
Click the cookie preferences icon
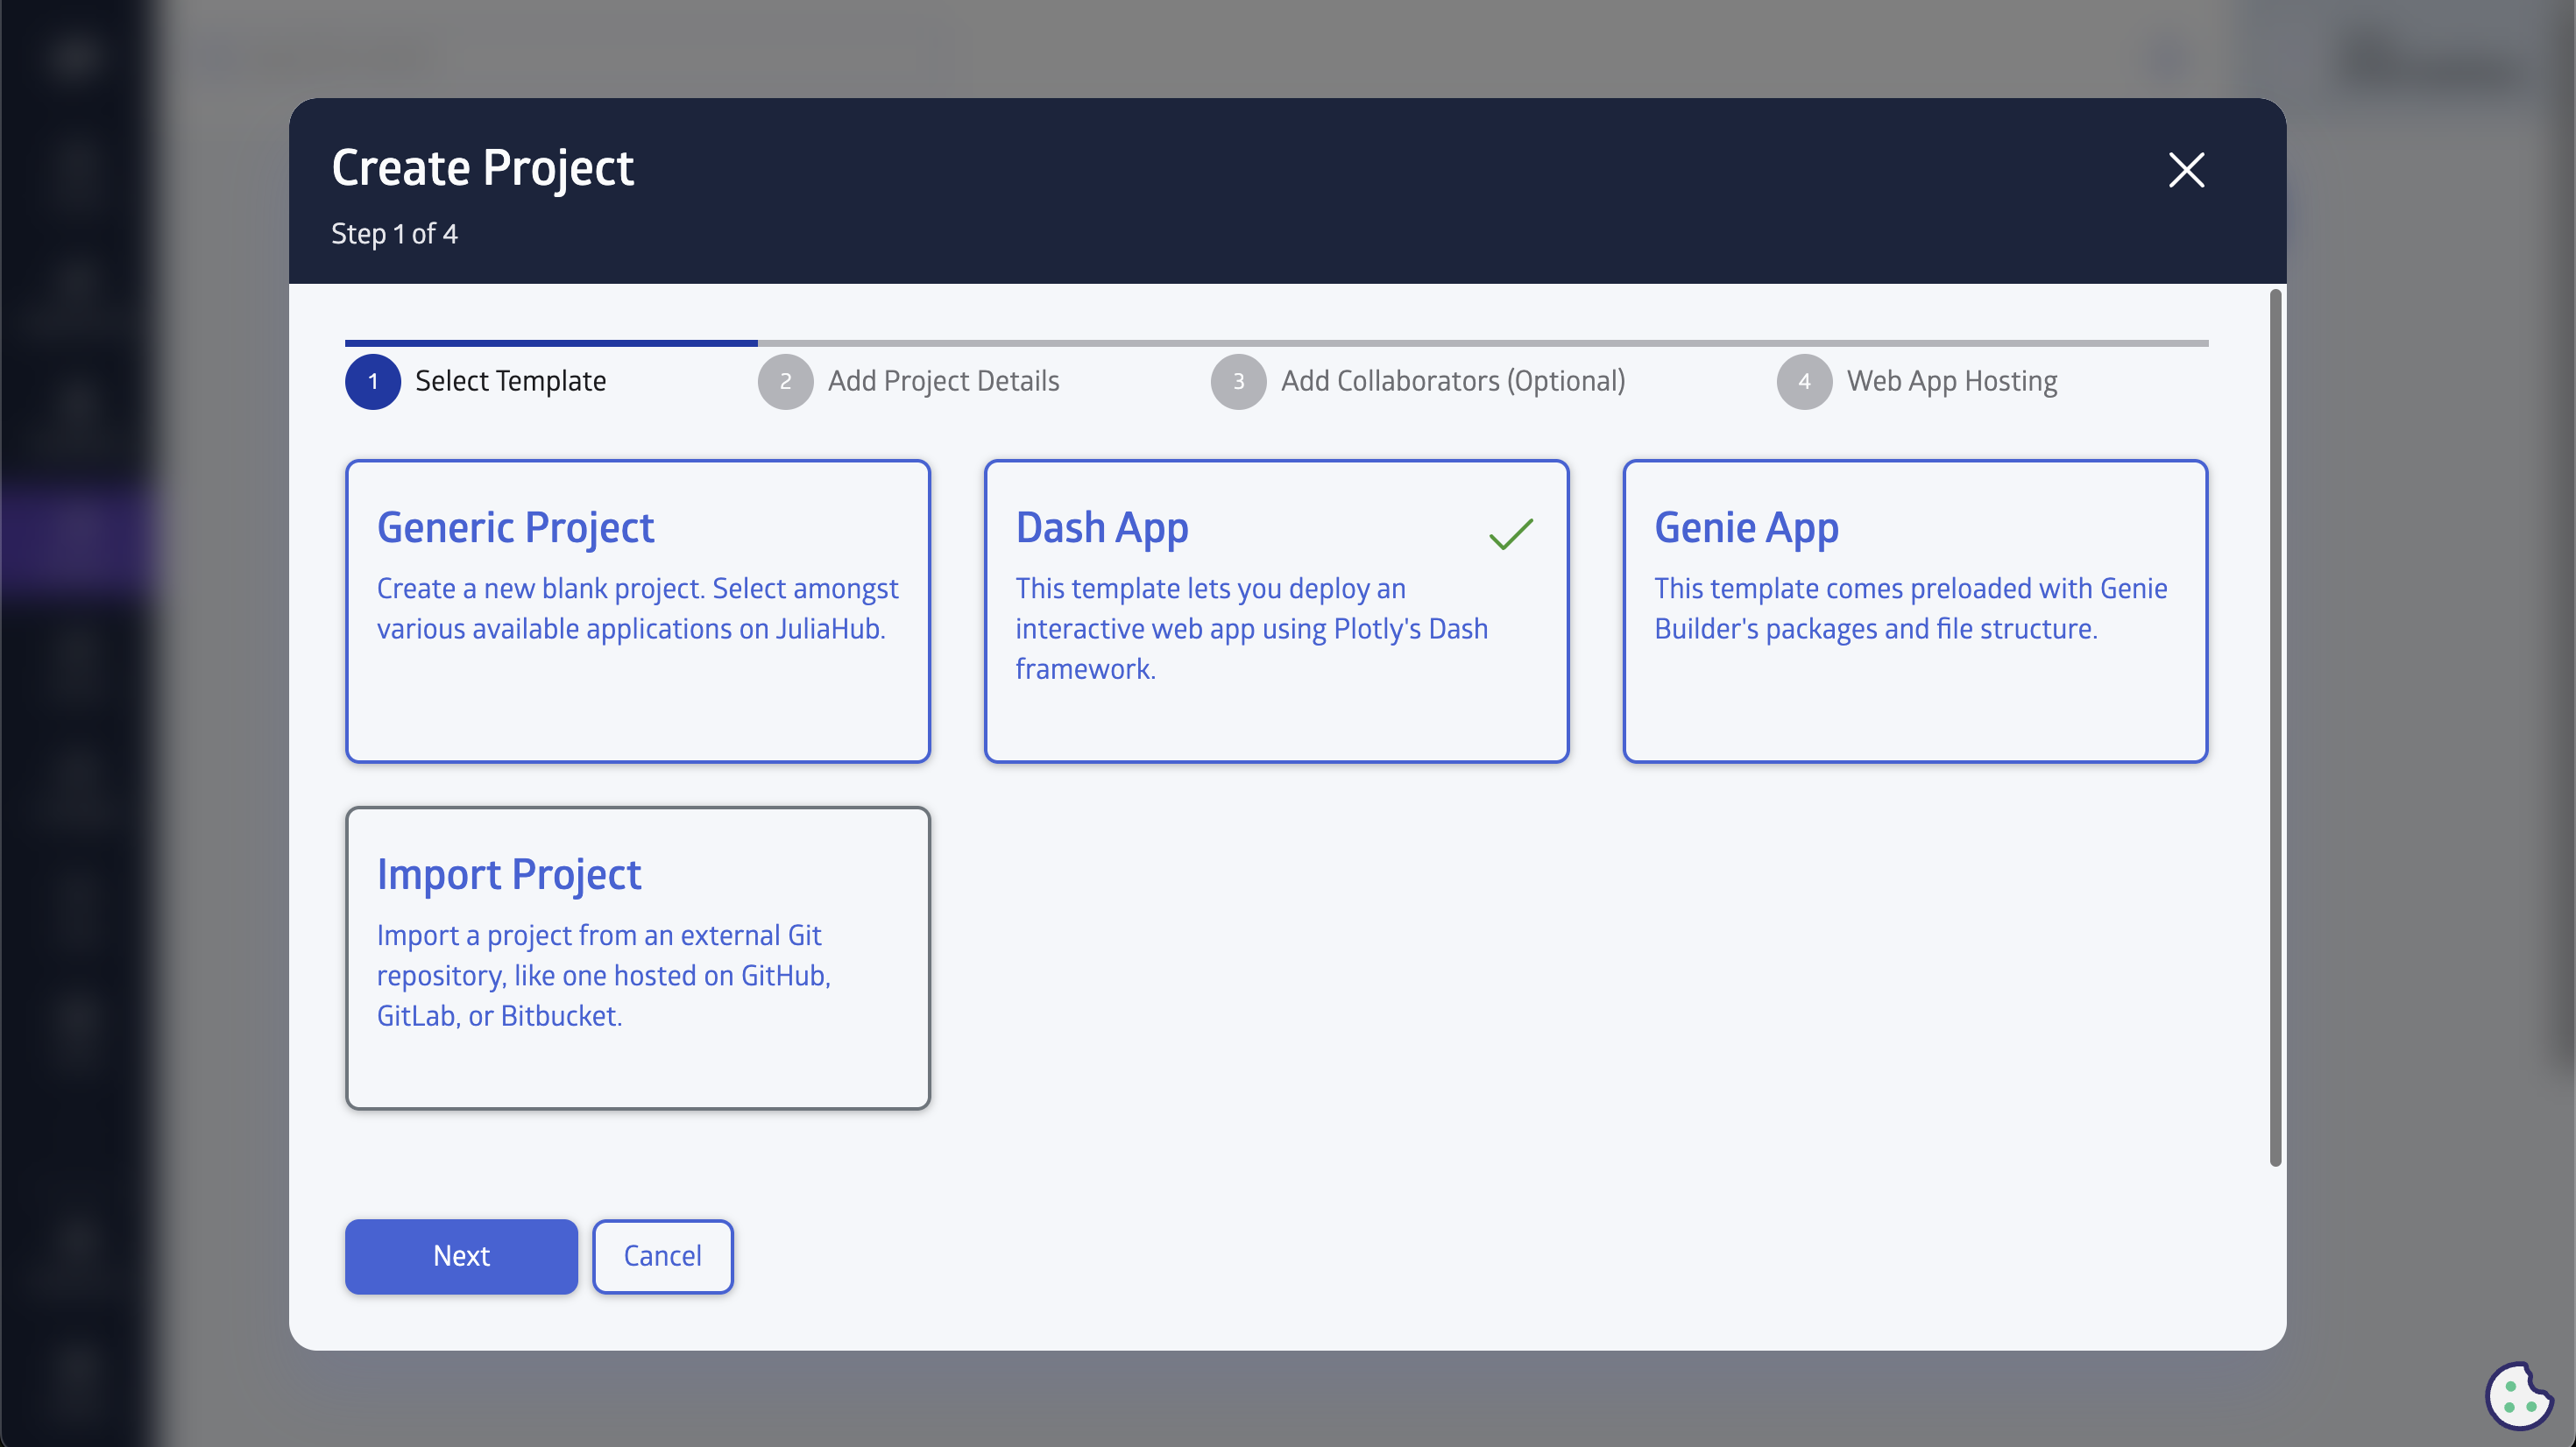tap(2518, 1395)
